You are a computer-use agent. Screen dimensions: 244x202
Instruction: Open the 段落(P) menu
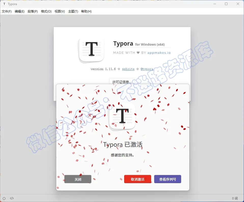(33, 11)
